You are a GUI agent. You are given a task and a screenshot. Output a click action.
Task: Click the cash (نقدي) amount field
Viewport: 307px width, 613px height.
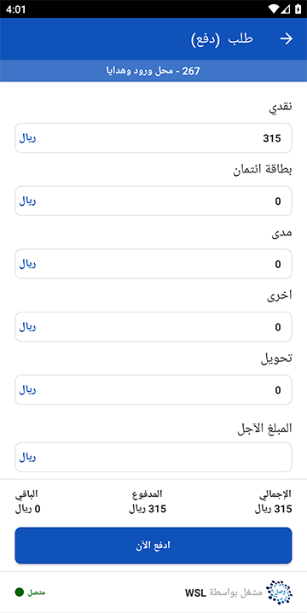click(x=153, y=138)
